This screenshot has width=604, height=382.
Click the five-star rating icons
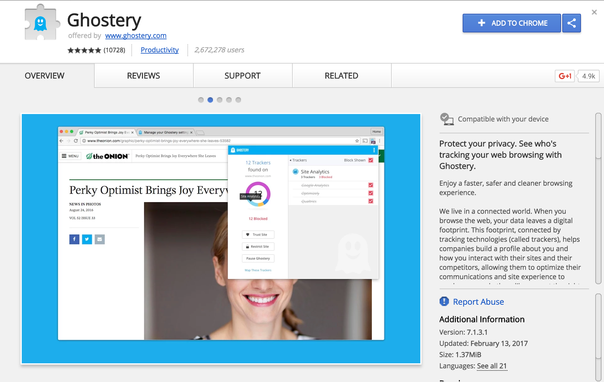click(84, 50)
